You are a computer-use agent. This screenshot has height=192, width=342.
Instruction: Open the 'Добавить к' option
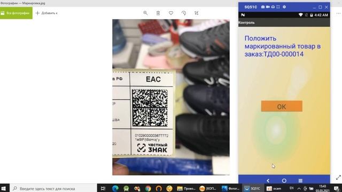click(x=46, y=13)
